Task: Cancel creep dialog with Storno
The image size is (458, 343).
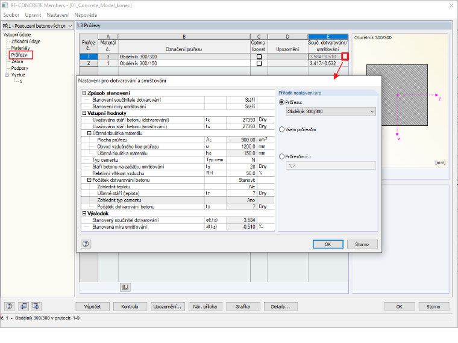Action: click(362, 244)
